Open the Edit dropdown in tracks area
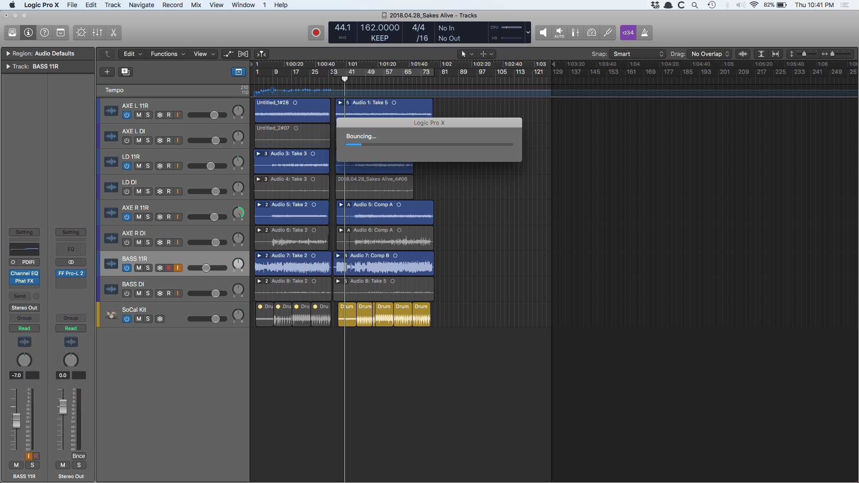This screenshot has height=483, width=859. (132, 54)
